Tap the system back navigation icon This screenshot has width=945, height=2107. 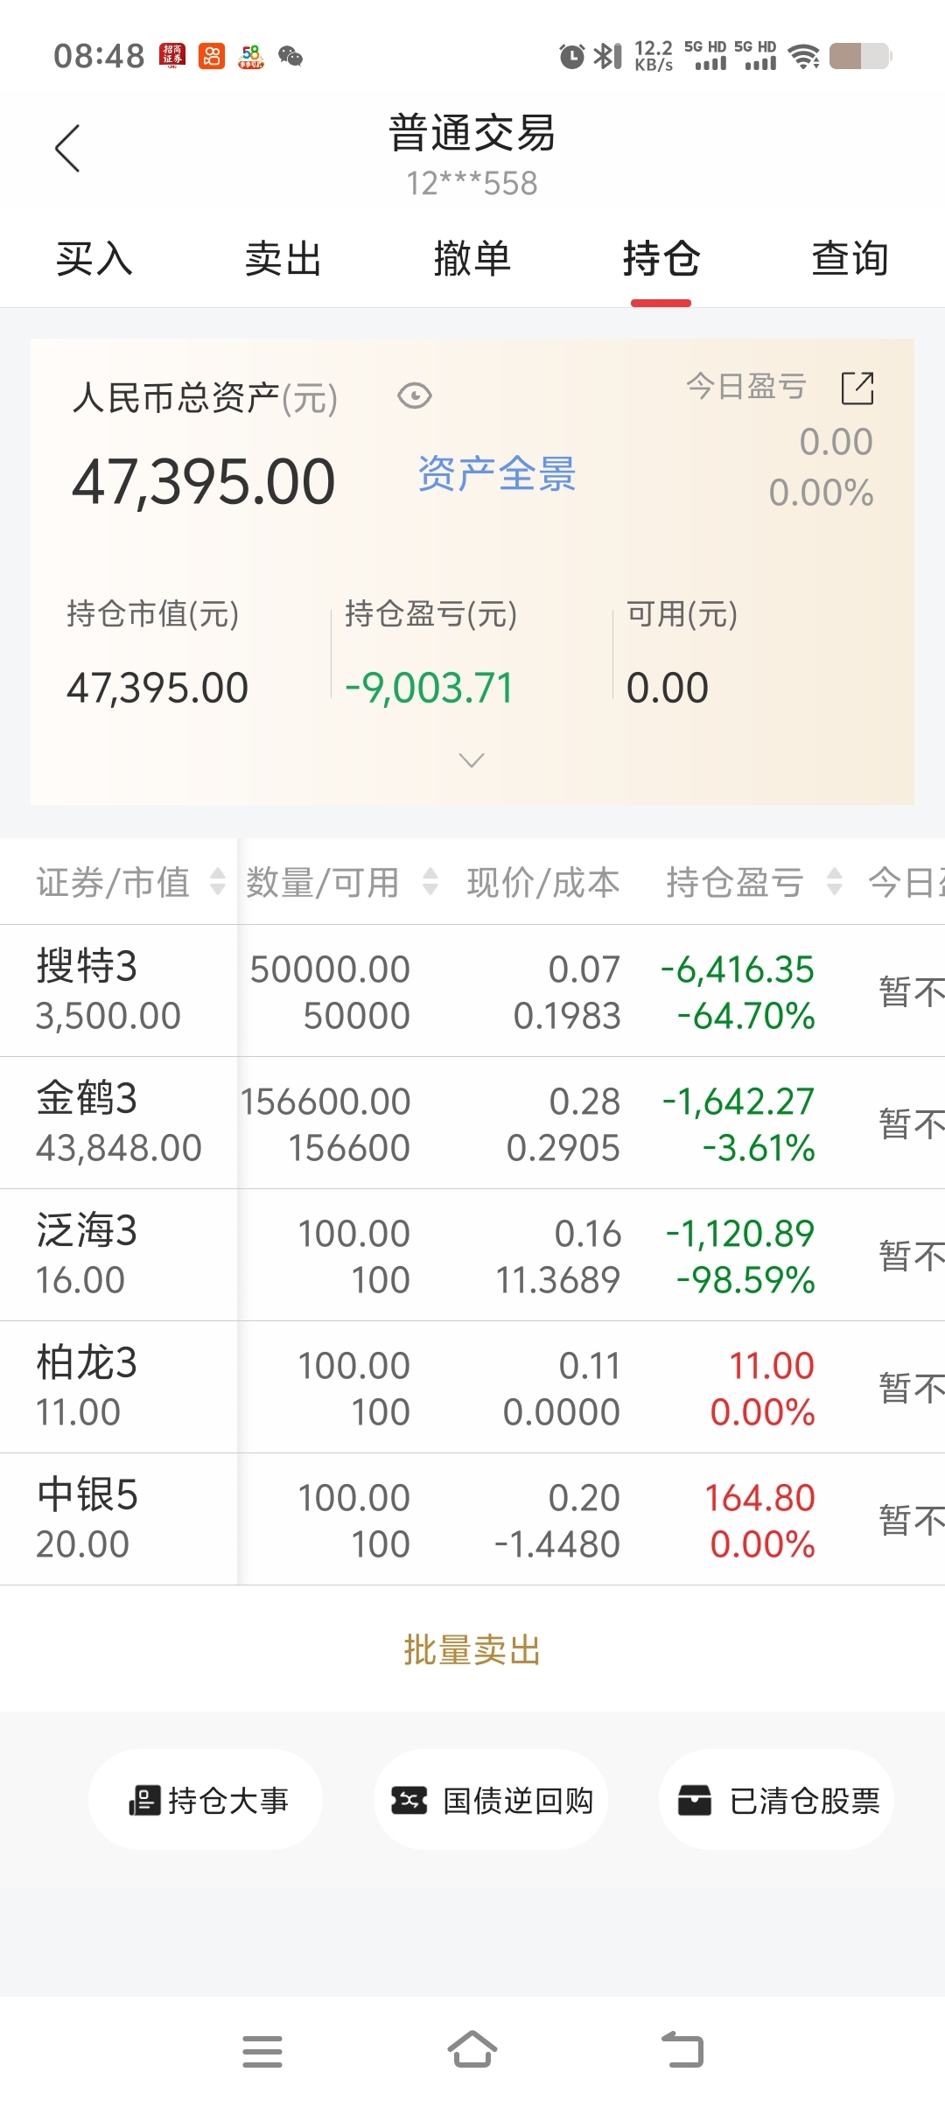(682, 2050)
